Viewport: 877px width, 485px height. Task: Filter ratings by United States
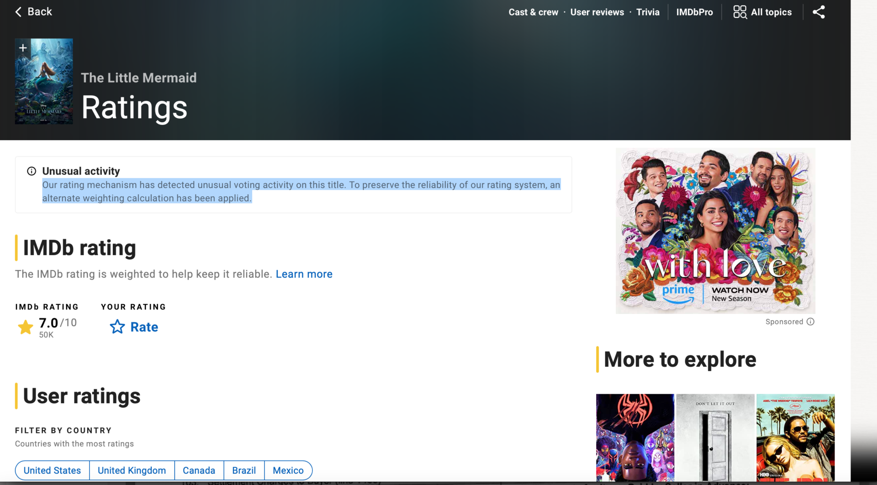pyautogui.click(x=52, y=470)
